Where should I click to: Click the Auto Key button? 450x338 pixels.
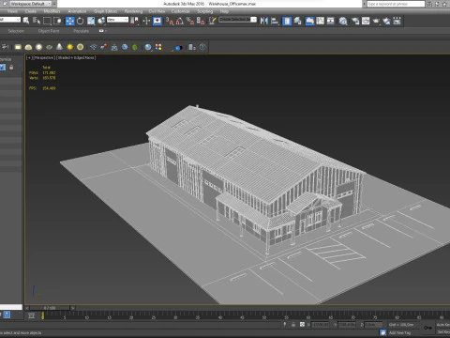[x=442, y=325]
